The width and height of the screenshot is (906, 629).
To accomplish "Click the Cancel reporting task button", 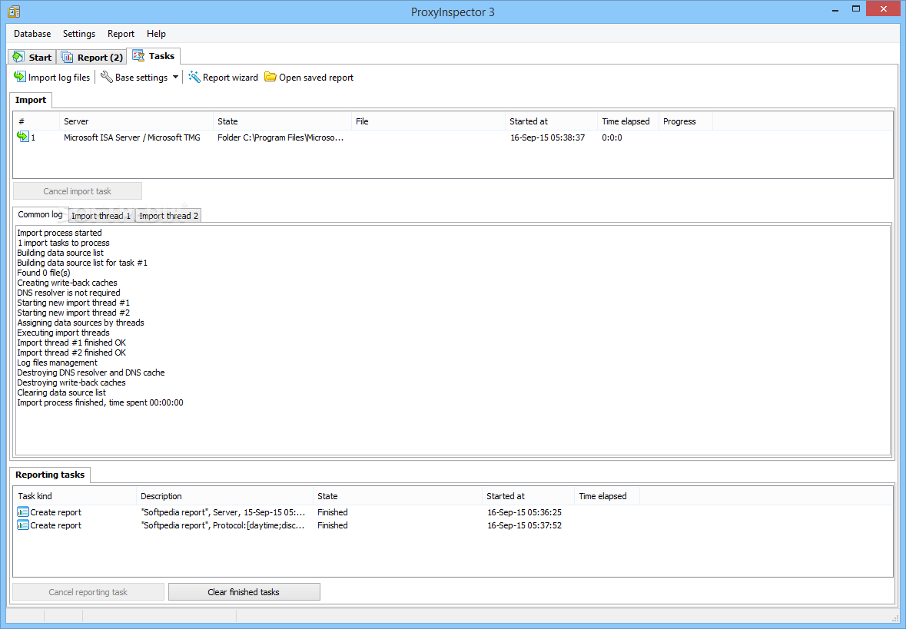I will (88, 591).
